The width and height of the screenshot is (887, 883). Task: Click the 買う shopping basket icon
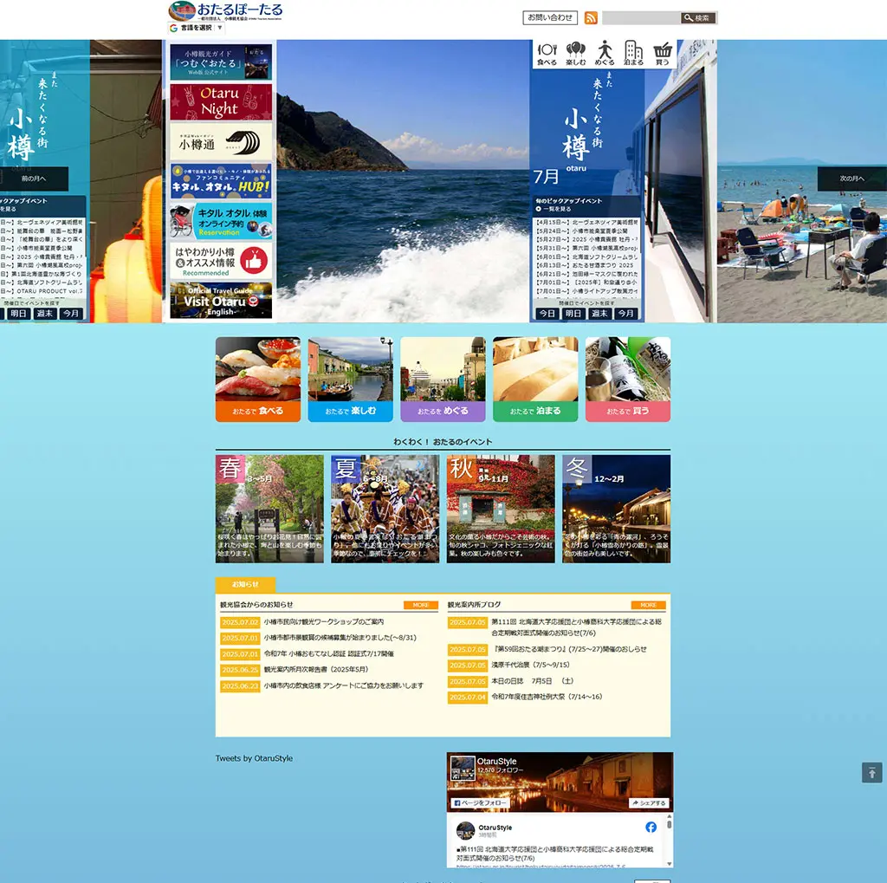(x=663, y=53)
